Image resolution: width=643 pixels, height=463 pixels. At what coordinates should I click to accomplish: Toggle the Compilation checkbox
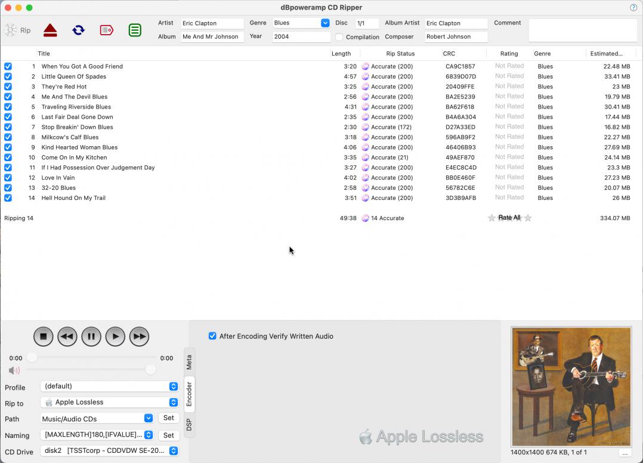(x=339, y=37)
